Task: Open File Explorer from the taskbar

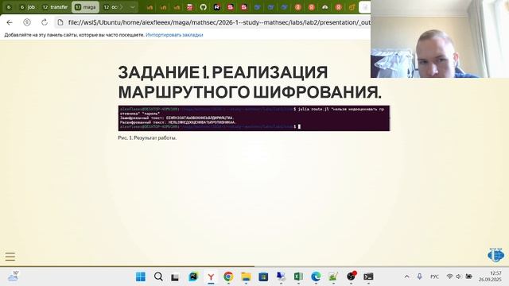Action: (246, 276)
